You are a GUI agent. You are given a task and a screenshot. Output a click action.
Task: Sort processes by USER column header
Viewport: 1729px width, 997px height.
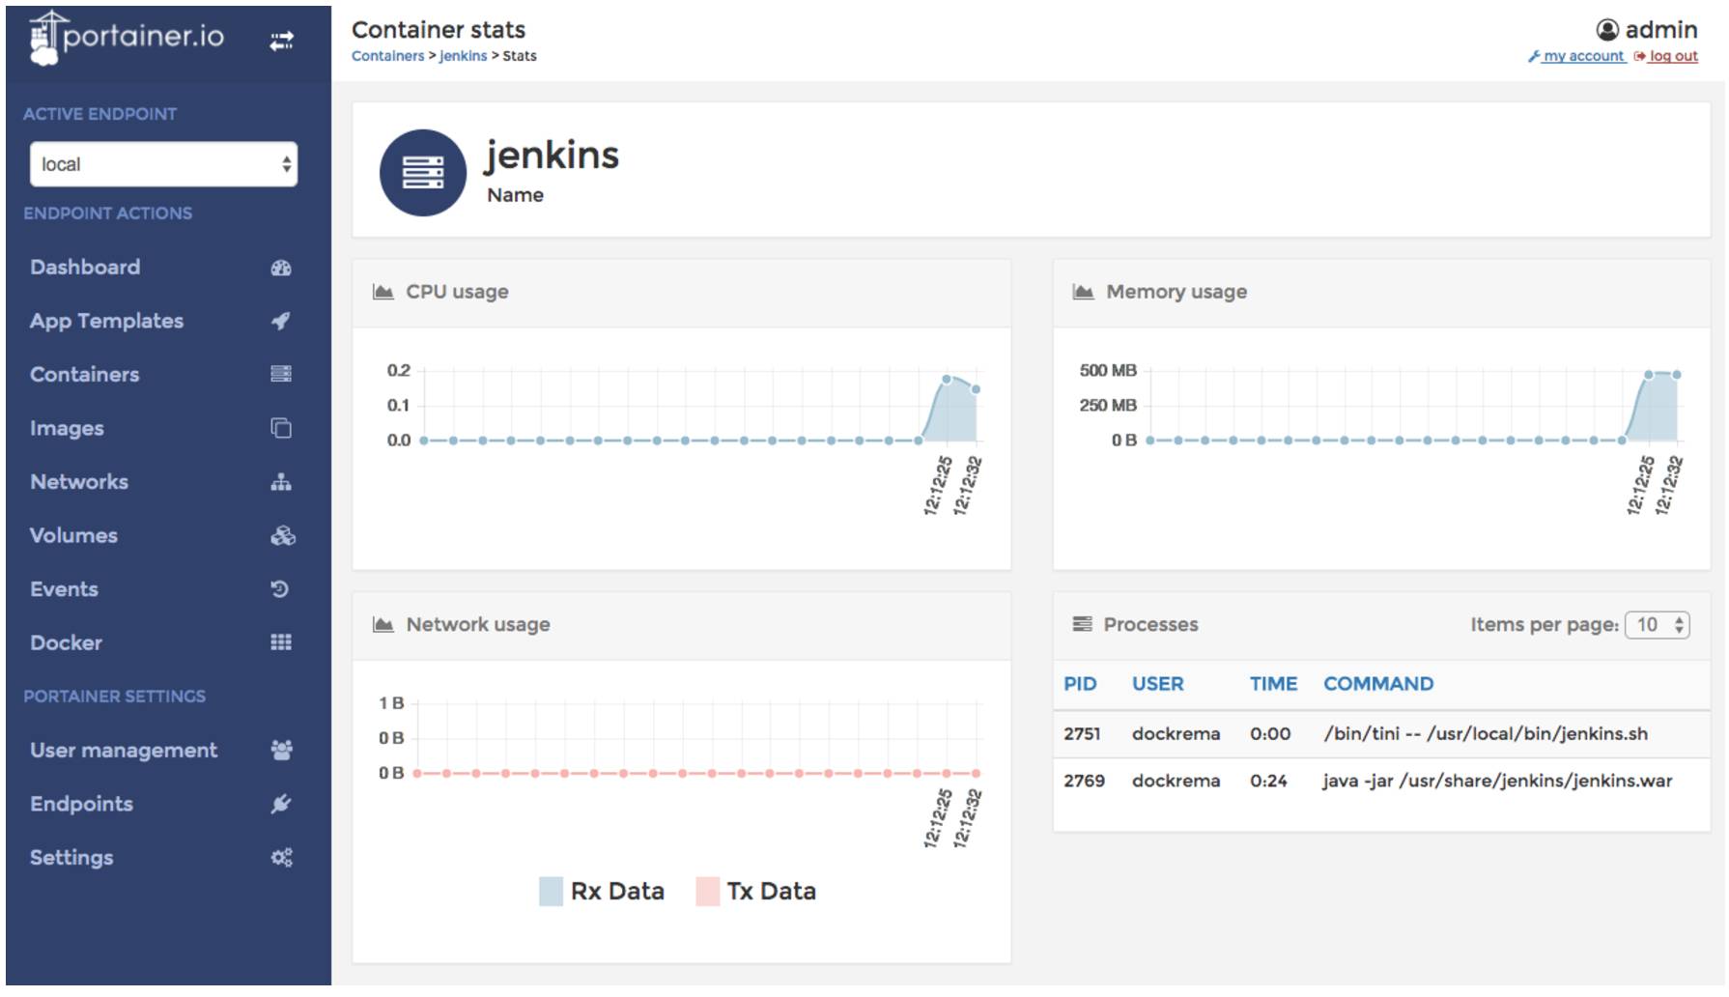[1157, 684]
